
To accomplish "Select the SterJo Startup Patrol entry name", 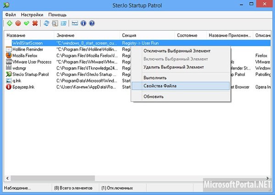I will pyautogui.click(x=31, y=75).
